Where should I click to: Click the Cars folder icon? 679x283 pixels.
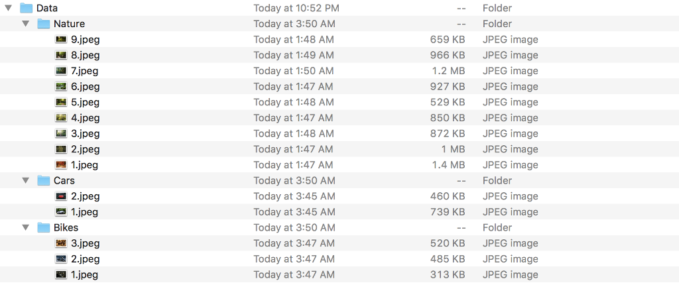coord(44,180)
